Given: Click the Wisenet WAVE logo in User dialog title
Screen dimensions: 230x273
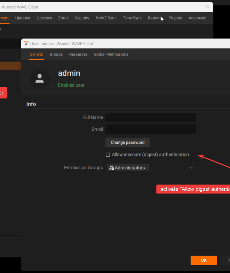Looking at the screenshot, I should click(x=26, y=43).
